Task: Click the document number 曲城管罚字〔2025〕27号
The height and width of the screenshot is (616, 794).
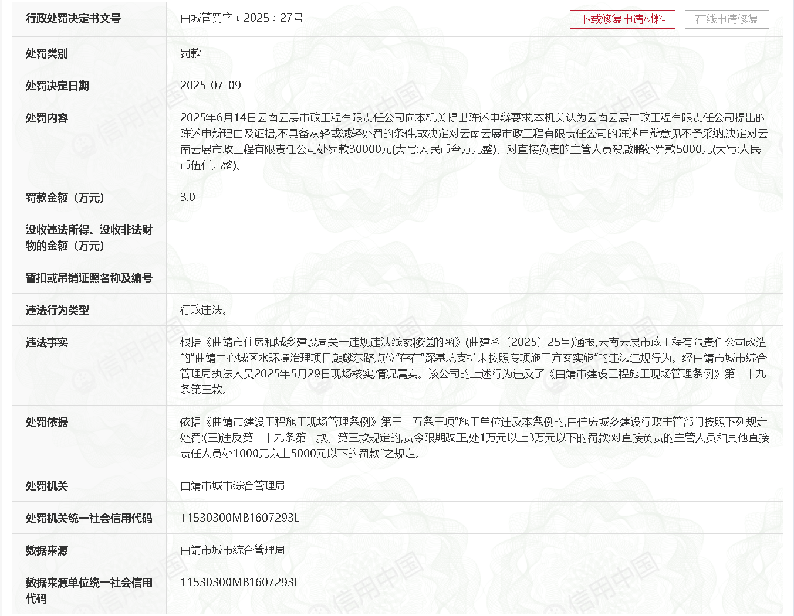Action: click(x=241, y=18)
